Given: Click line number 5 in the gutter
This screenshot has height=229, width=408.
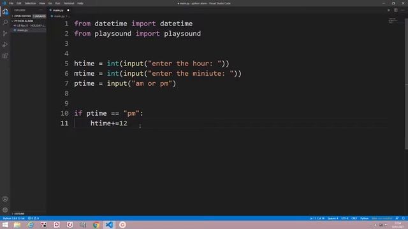Looking at the screenshot, I should [66, 64].
